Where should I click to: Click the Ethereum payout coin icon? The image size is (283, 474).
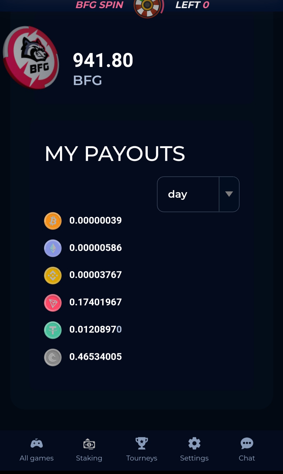pyautogui.click(x=53, y=248)
